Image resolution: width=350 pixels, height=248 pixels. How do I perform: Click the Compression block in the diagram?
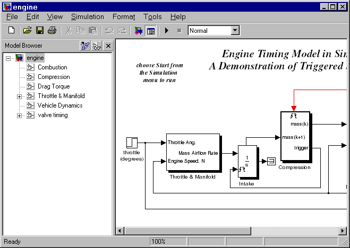pos(295,137)
